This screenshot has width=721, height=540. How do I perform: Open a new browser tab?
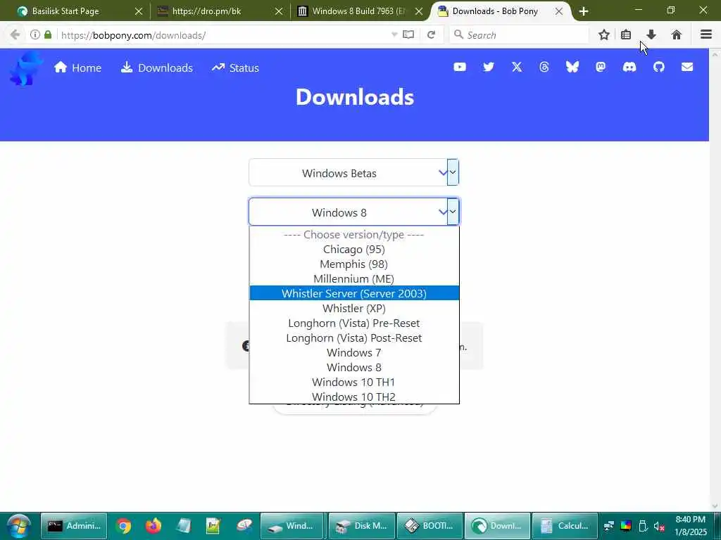pos(584,11)
